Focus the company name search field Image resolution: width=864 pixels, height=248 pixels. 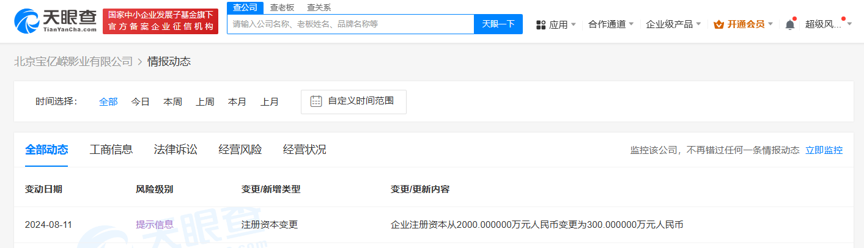(350, 24)
